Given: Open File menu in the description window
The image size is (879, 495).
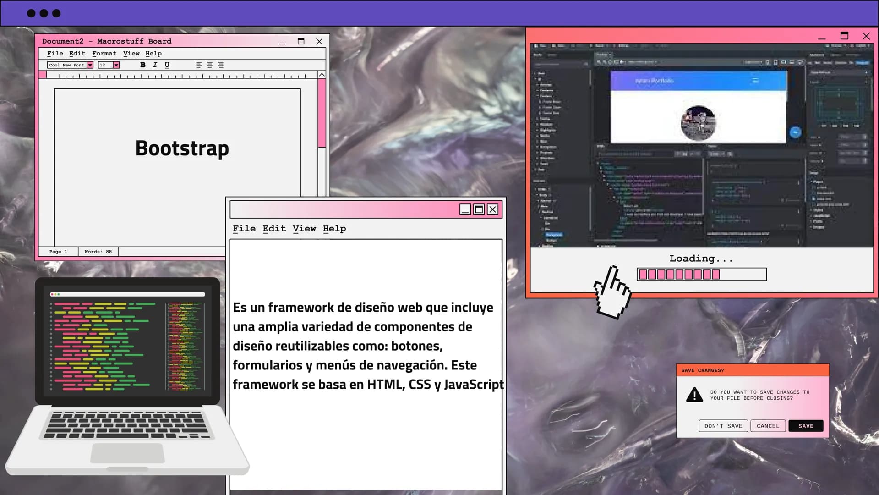Looking at the screenshot, I should click(x=244, y=228).
